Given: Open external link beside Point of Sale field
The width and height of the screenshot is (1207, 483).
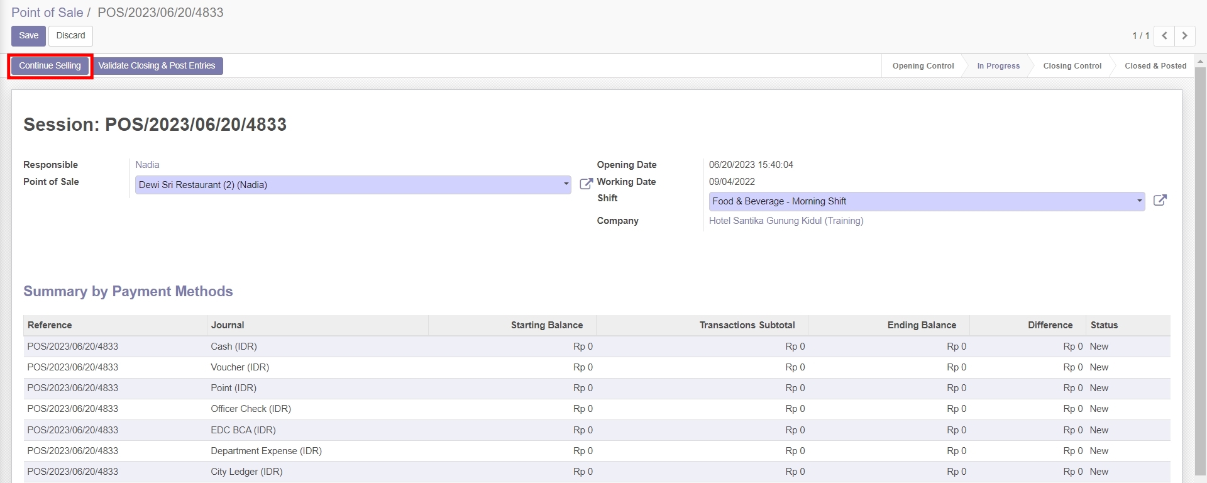Looking at the screenshot, I should [x=586, y=184].
